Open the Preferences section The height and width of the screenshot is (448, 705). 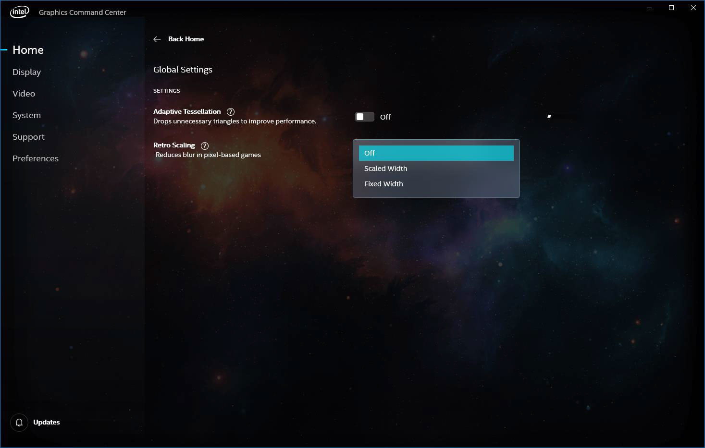35,158
